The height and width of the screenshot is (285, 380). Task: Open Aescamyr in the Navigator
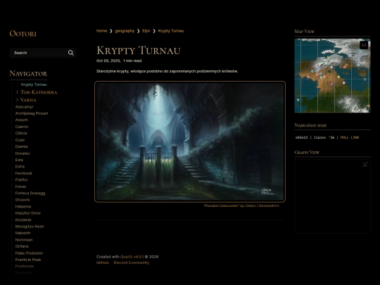tap(24, 107)
